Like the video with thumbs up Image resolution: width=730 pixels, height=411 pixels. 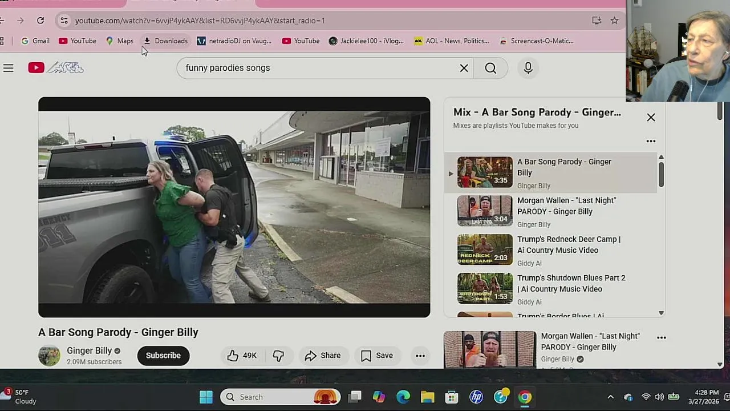click(x=242, y=356)
